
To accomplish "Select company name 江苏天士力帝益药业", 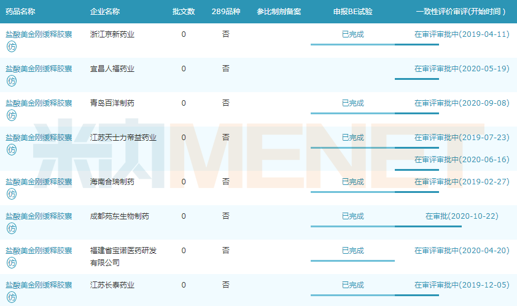I will pyautogui.click(x=123, y=137).
